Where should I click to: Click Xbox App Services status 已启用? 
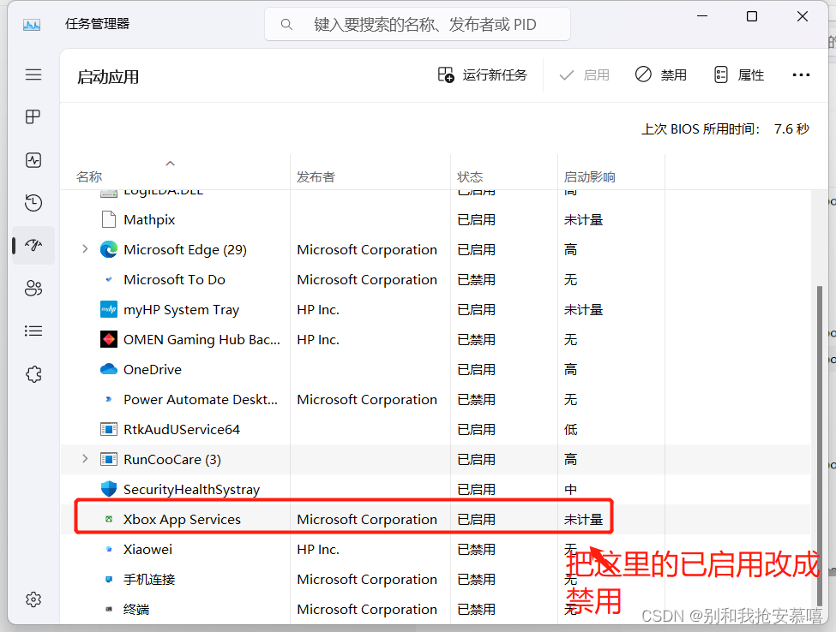(476, 520)
